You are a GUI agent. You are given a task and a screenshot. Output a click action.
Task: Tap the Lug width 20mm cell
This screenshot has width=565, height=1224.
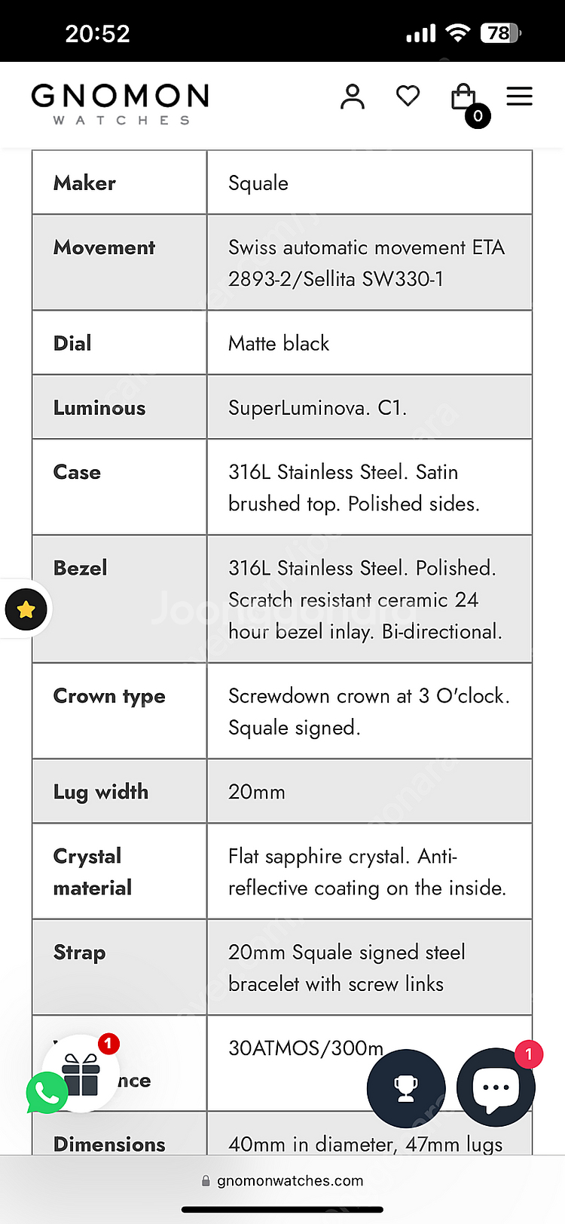[x=369, y=791]
